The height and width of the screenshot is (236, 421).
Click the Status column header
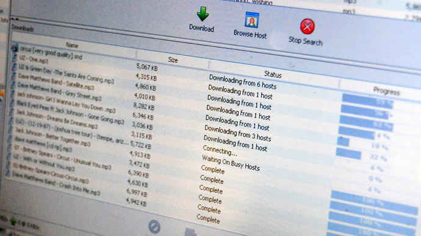click(x=273, y=74)
